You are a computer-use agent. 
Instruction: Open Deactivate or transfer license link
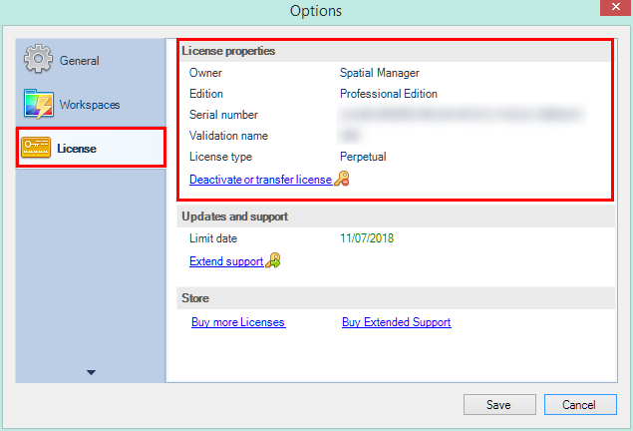(260, 180)
